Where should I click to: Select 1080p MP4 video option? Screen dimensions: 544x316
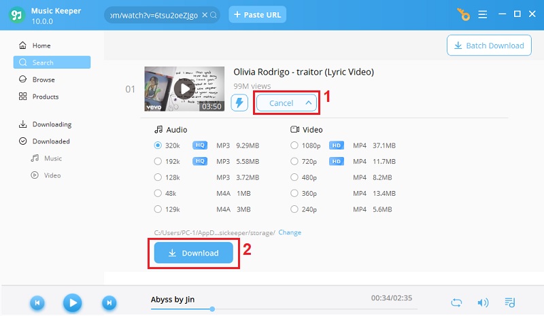[x=294, y=145]
